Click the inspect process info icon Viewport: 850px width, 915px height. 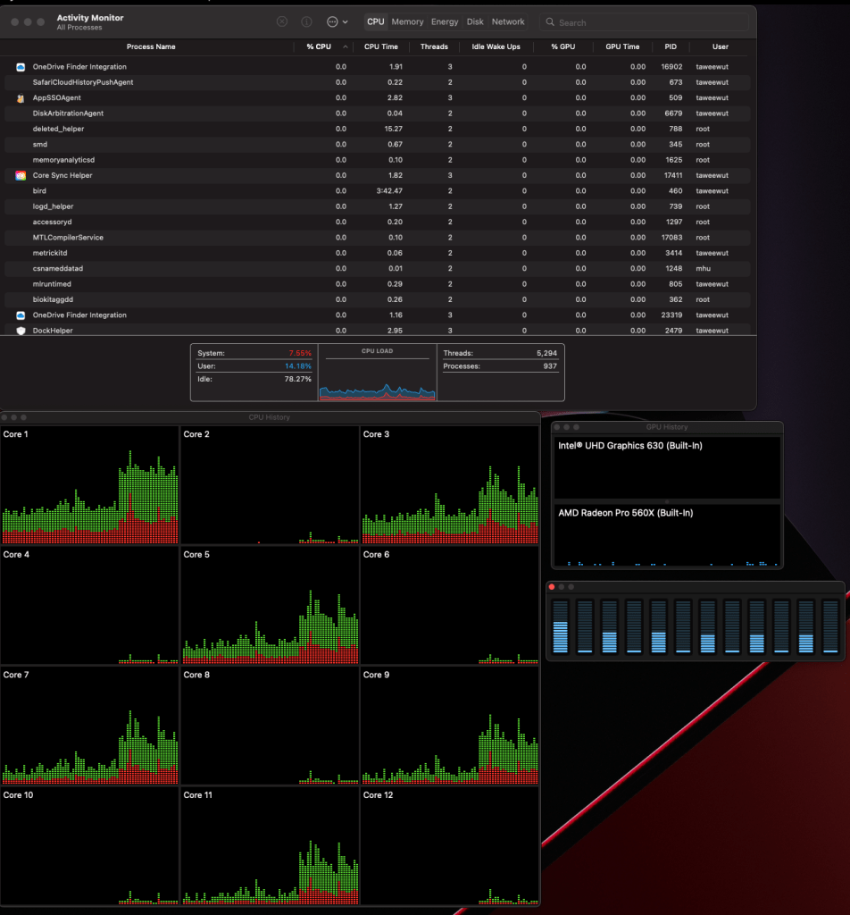[306, 21]
